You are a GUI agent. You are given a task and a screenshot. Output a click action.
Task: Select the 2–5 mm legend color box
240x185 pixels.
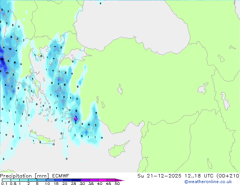tap(33, 180)
